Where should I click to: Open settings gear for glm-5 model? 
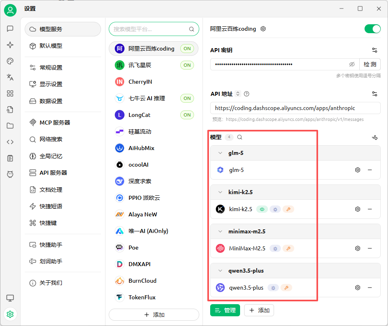tap(357, 170)
